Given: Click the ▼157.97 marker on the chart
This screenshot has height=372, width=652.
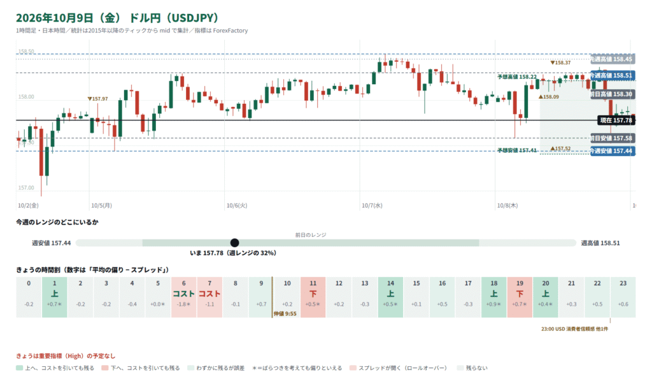Looking at the screenshot, I should [97, 99].
